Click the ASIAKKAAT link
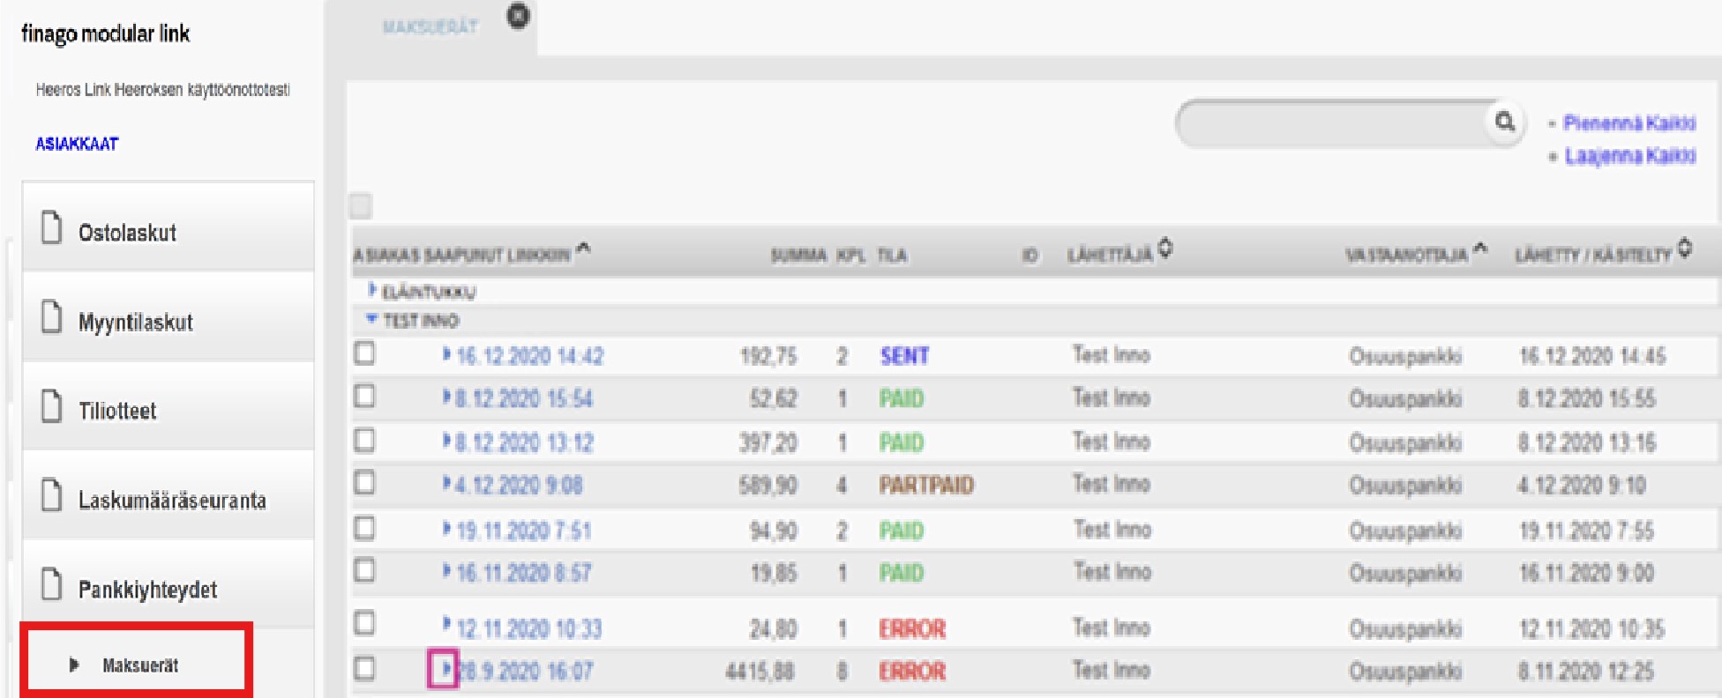 click(77, 145)
